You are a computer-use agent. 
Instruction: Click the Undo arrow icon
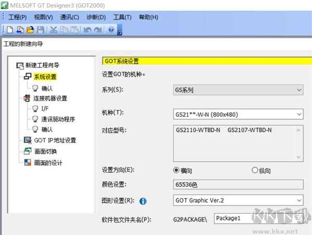tap(87, 30)
